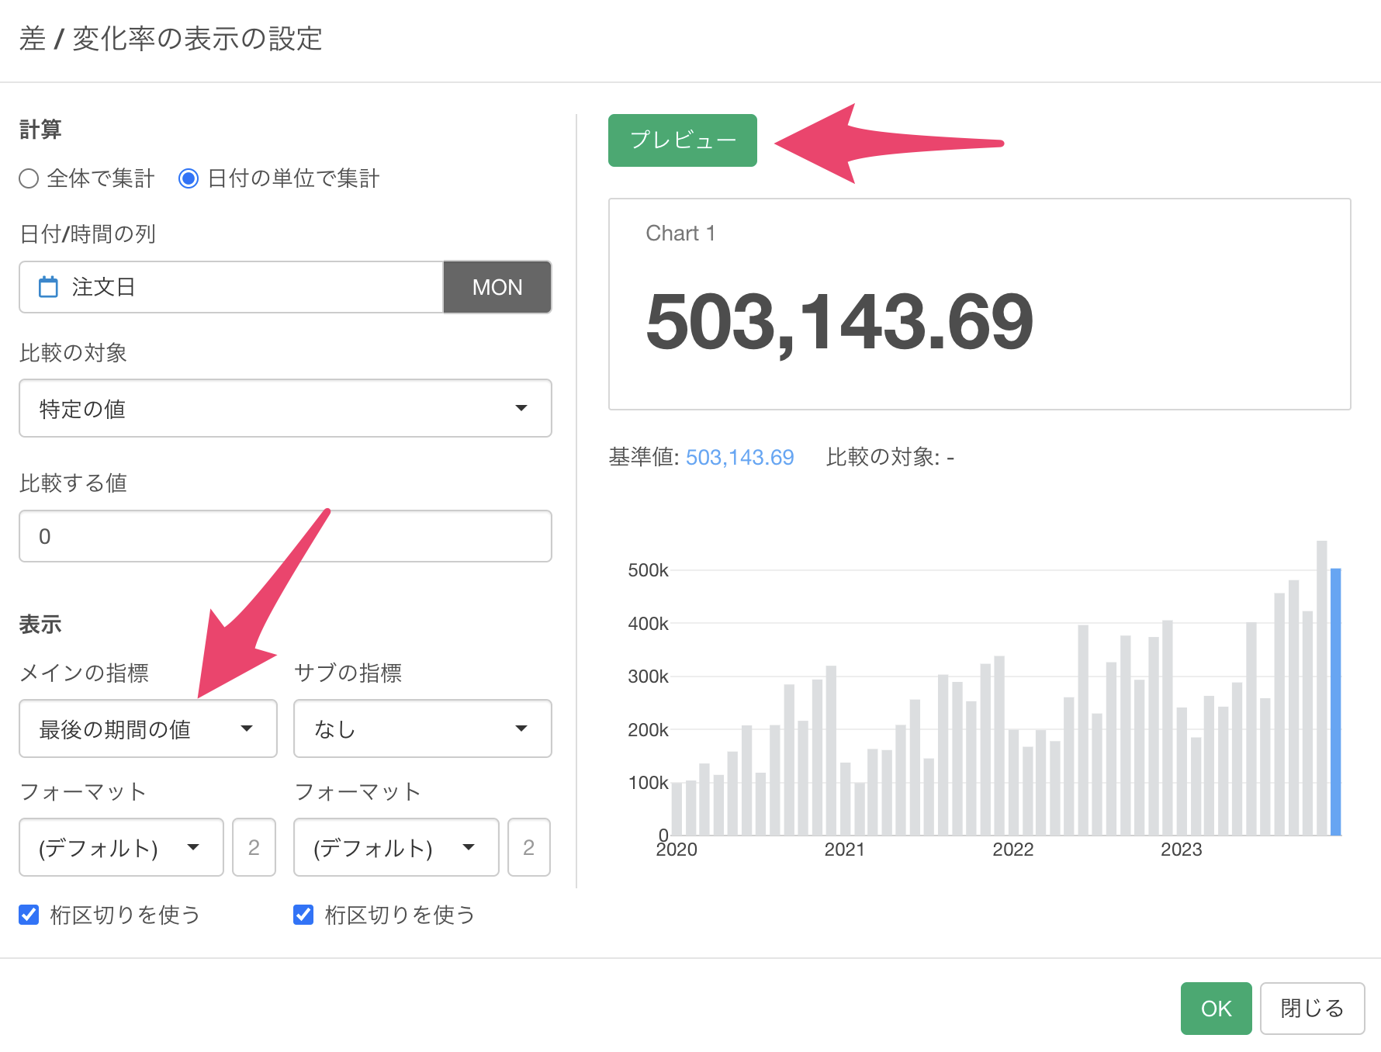Select the 全体で集計 radio option
This screenshot has height=1052, width=1381.
pos(29,178)
